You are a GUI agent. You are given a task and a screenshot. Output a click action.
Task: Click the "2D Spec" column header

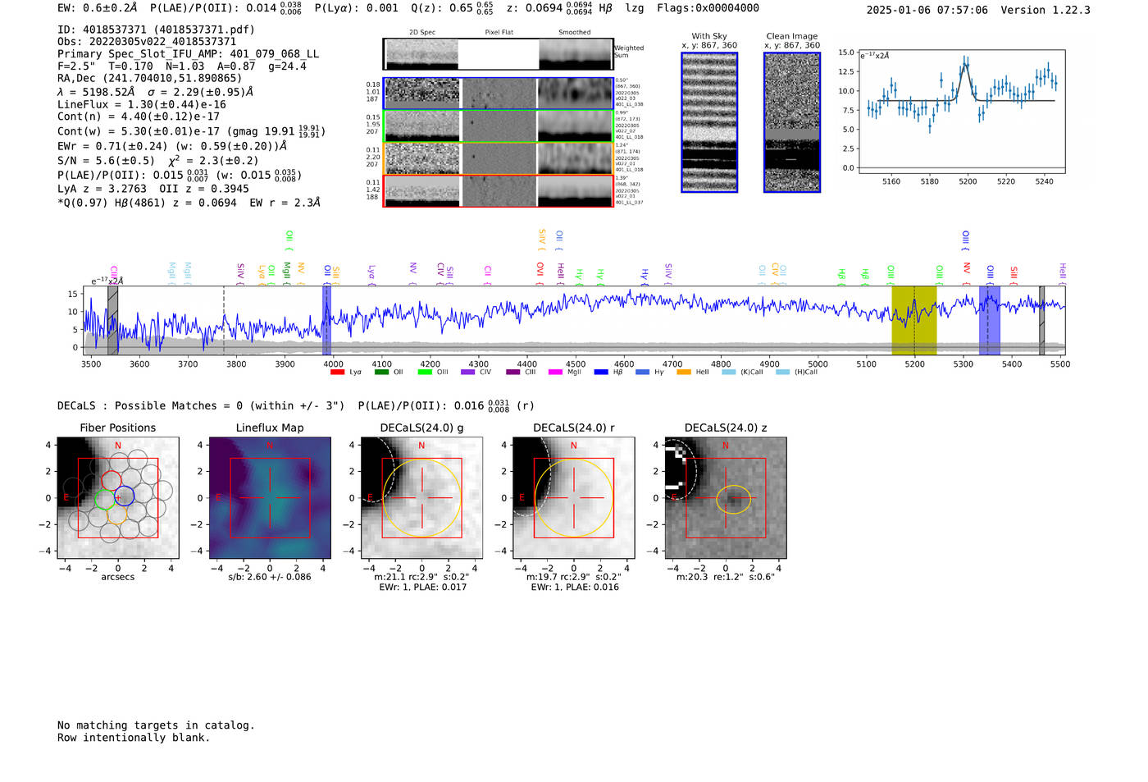pyautogui.click(x=422, y=33)
